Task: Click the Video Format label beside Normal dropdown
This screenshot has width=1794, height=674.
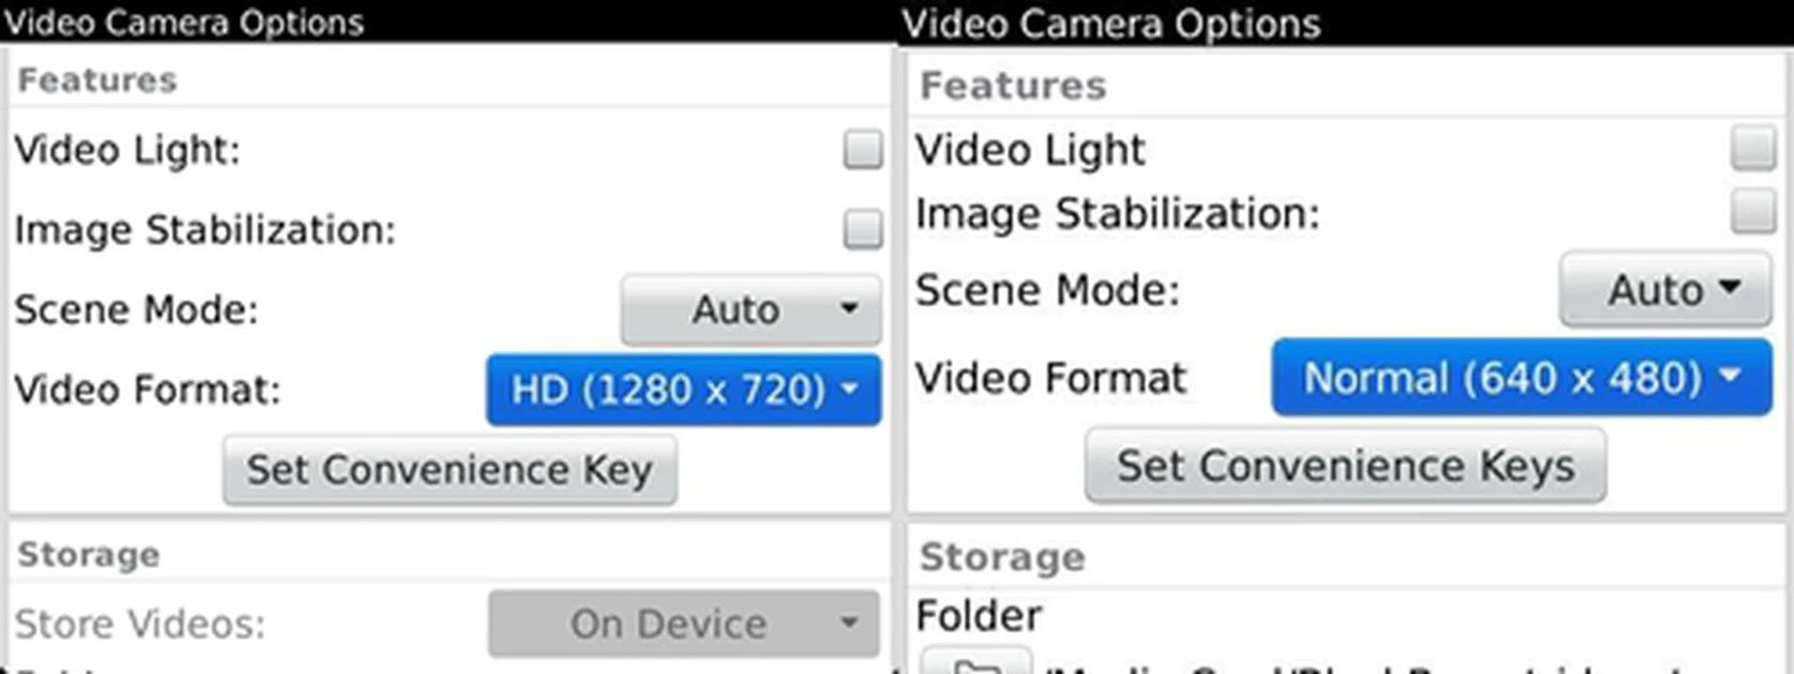Action: (x=1050, y=378)
